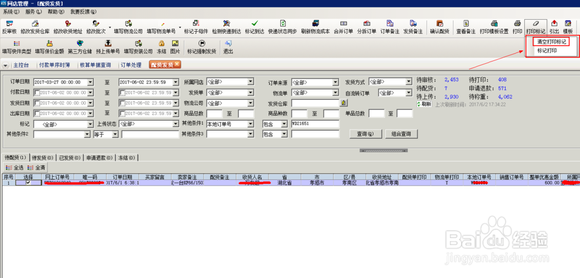Open the 我要反馈 menu
The image size is (580, 278).
[x=83, y=12]
